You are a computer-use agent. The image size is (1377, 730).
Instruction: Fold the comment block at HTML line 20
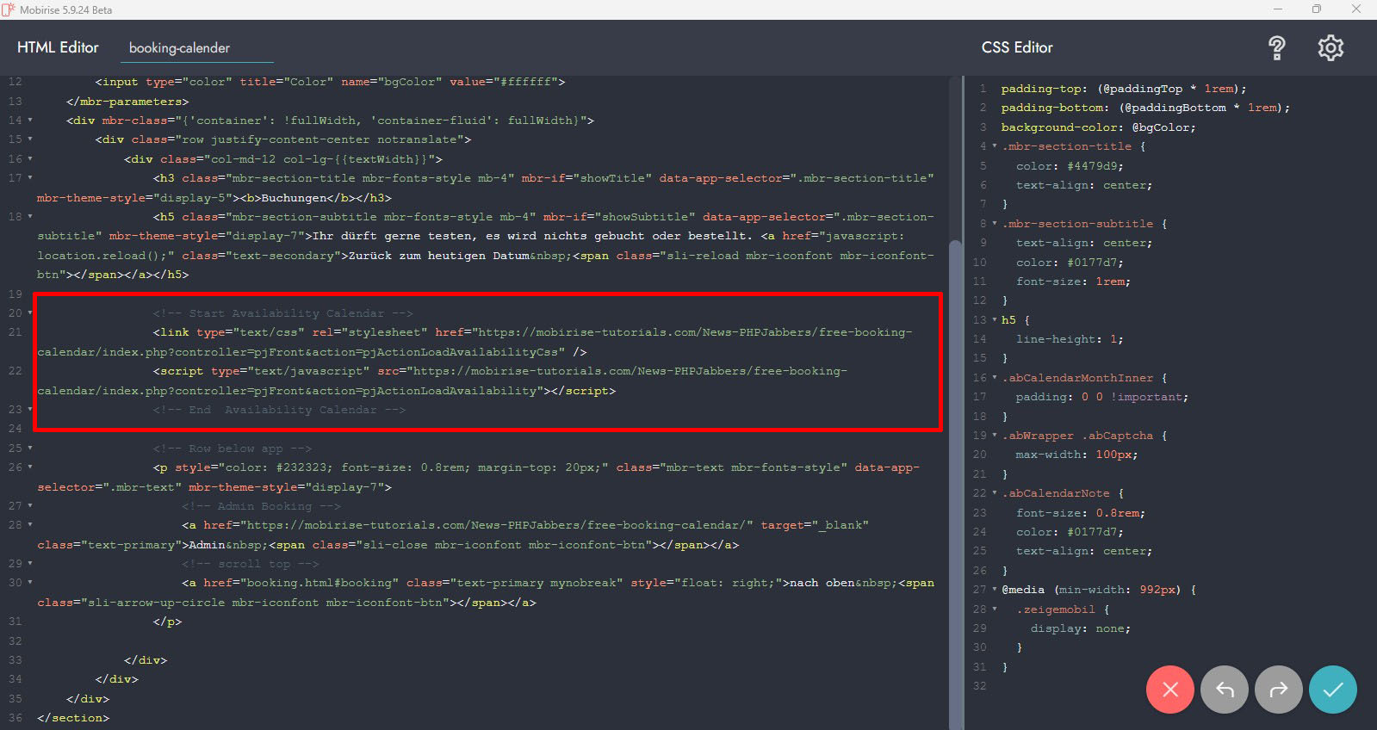click(x=30, y=313)
